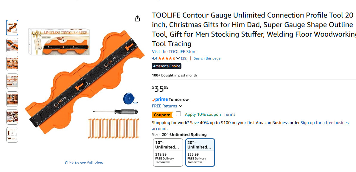The width and height of the screenshot is (356, 172).
Task: Visit the TOOLIFE Store link
Action: pos(174,51)
